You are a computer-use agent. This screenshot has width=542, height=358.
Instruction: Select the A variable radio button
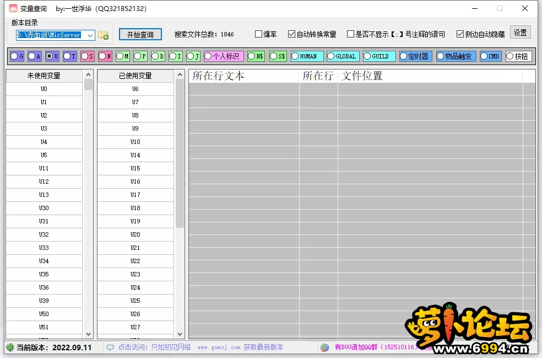[x=35, y=56]
